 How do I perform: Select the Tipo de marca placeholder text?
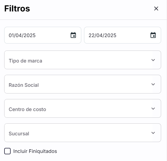click(25, 61)
